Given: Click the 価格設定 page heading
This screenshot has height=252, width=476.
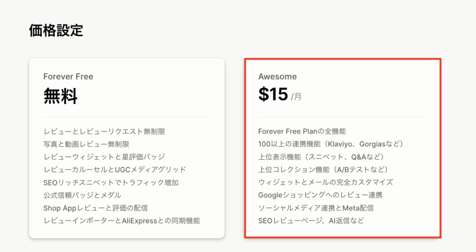Looking at the screenshot, I should pos(56,30).
